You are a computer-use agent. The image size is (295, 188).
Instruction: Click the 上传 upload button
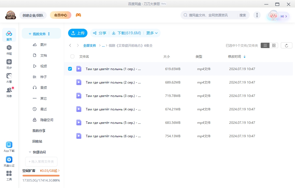pyautogui.click(x=78, y=33)
